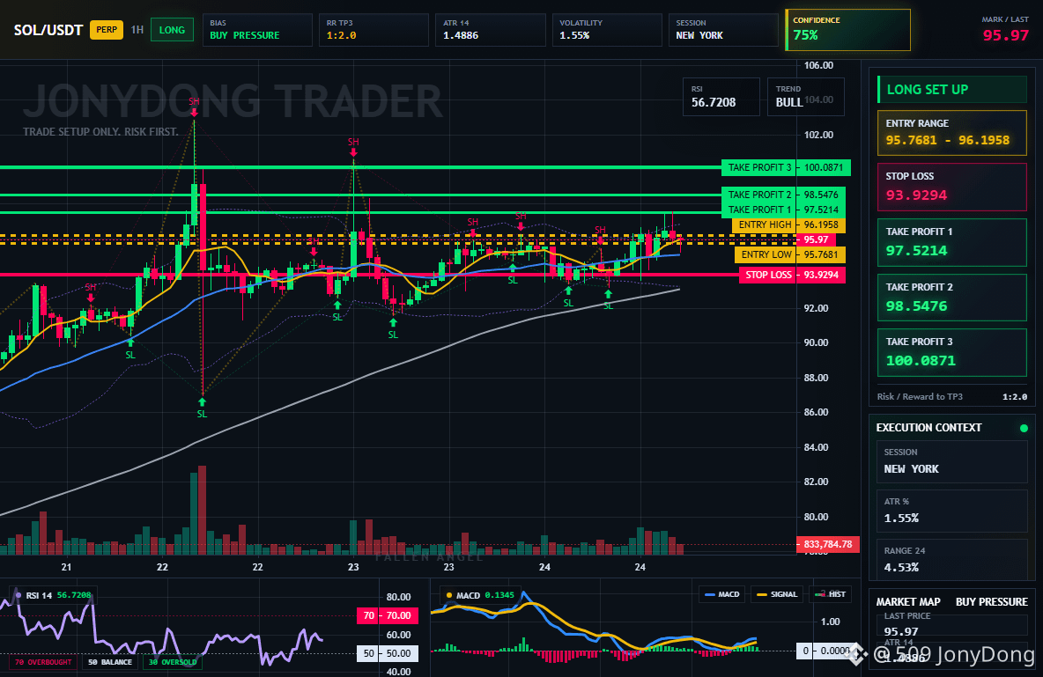Click the date label 21 on time axis
The image size is (1043, 677).
click(x=66, y=567)
